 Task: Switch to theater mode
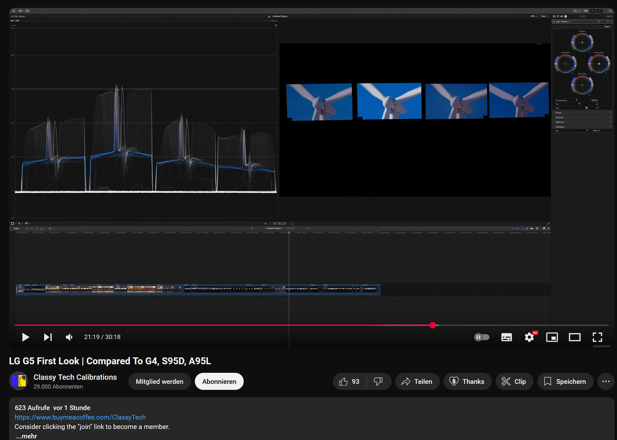(x=574, y=337)
